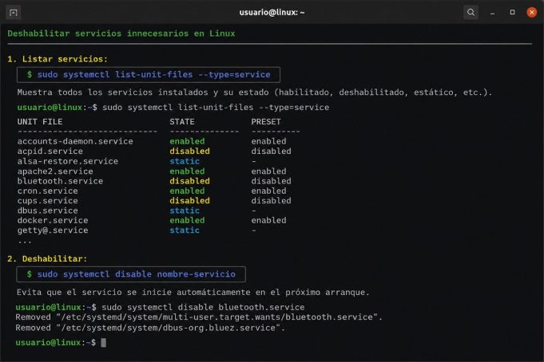Select cron.service row name

[x=48, y=191]
